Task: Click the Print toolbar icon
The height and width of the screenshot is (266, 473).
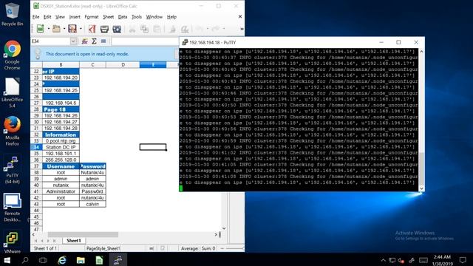Action: 104,29
